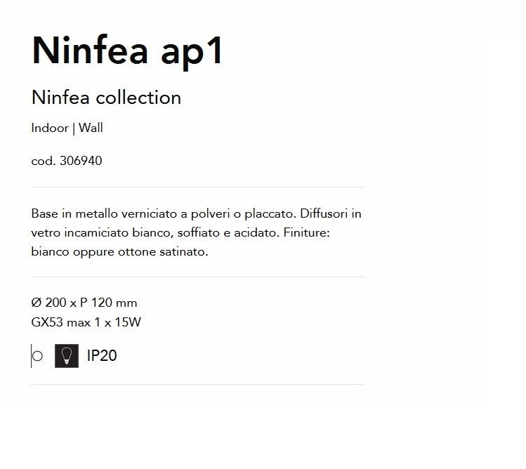The image size is (526, 469).
Task: Click the 'P 120 mm' depth value
Action: point(109,303)
